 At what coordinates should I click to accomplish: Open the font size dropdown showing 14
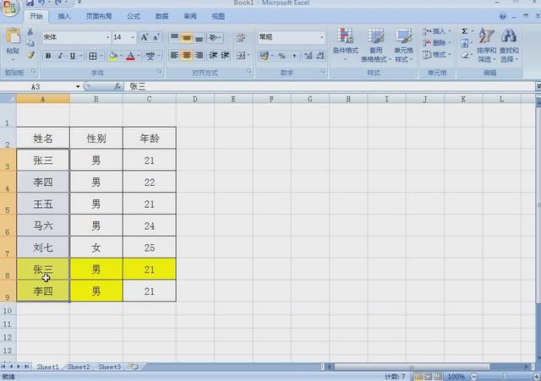tap(133, 37)
